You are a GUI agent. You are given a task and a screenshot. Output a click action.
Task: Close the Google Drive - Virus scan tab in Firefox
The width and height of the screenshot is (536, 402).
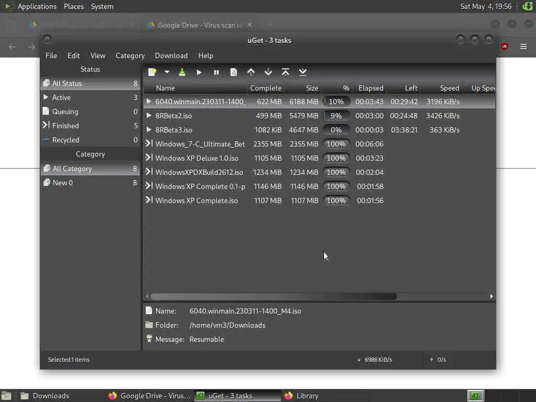250,25
